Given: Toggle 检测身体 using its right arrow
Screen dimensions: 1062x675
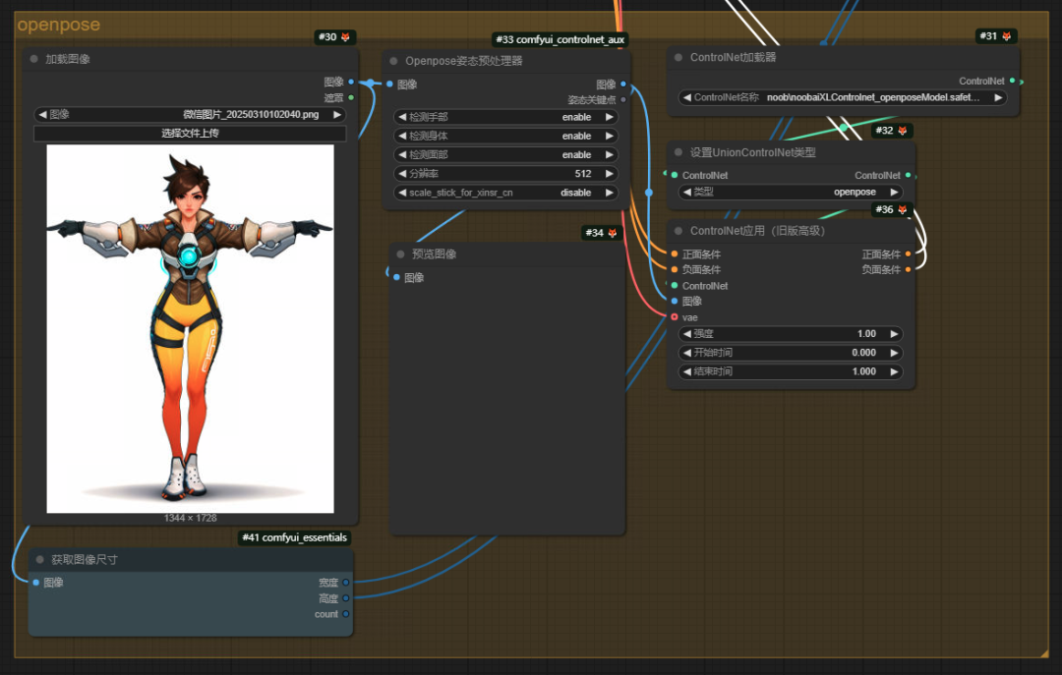Looking at the screenshot, I should coord(609,137).
